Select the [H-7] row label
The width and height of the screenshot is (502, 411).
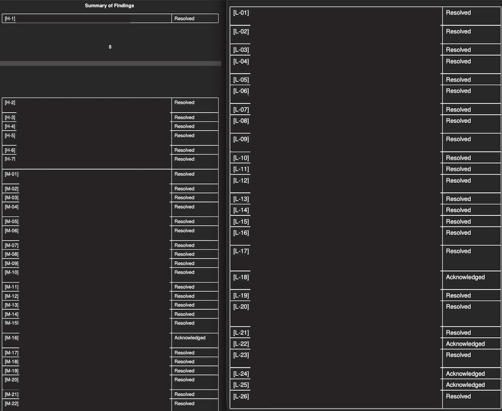tap(10, 159)
